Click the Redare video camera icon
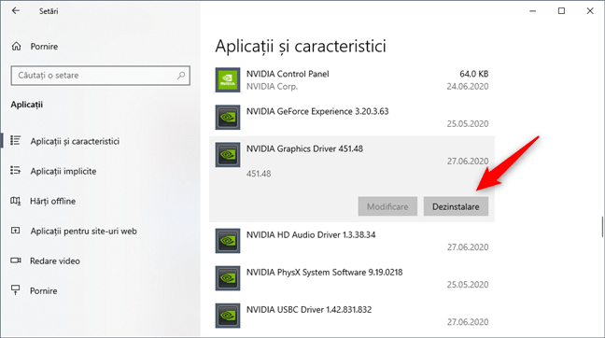 (16, 261)
